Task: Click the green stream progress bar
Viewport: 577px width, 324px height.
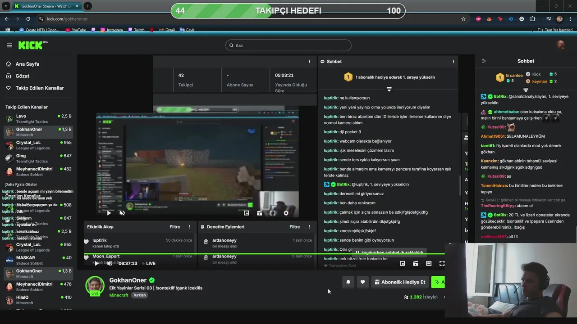Action: [264, 254]
